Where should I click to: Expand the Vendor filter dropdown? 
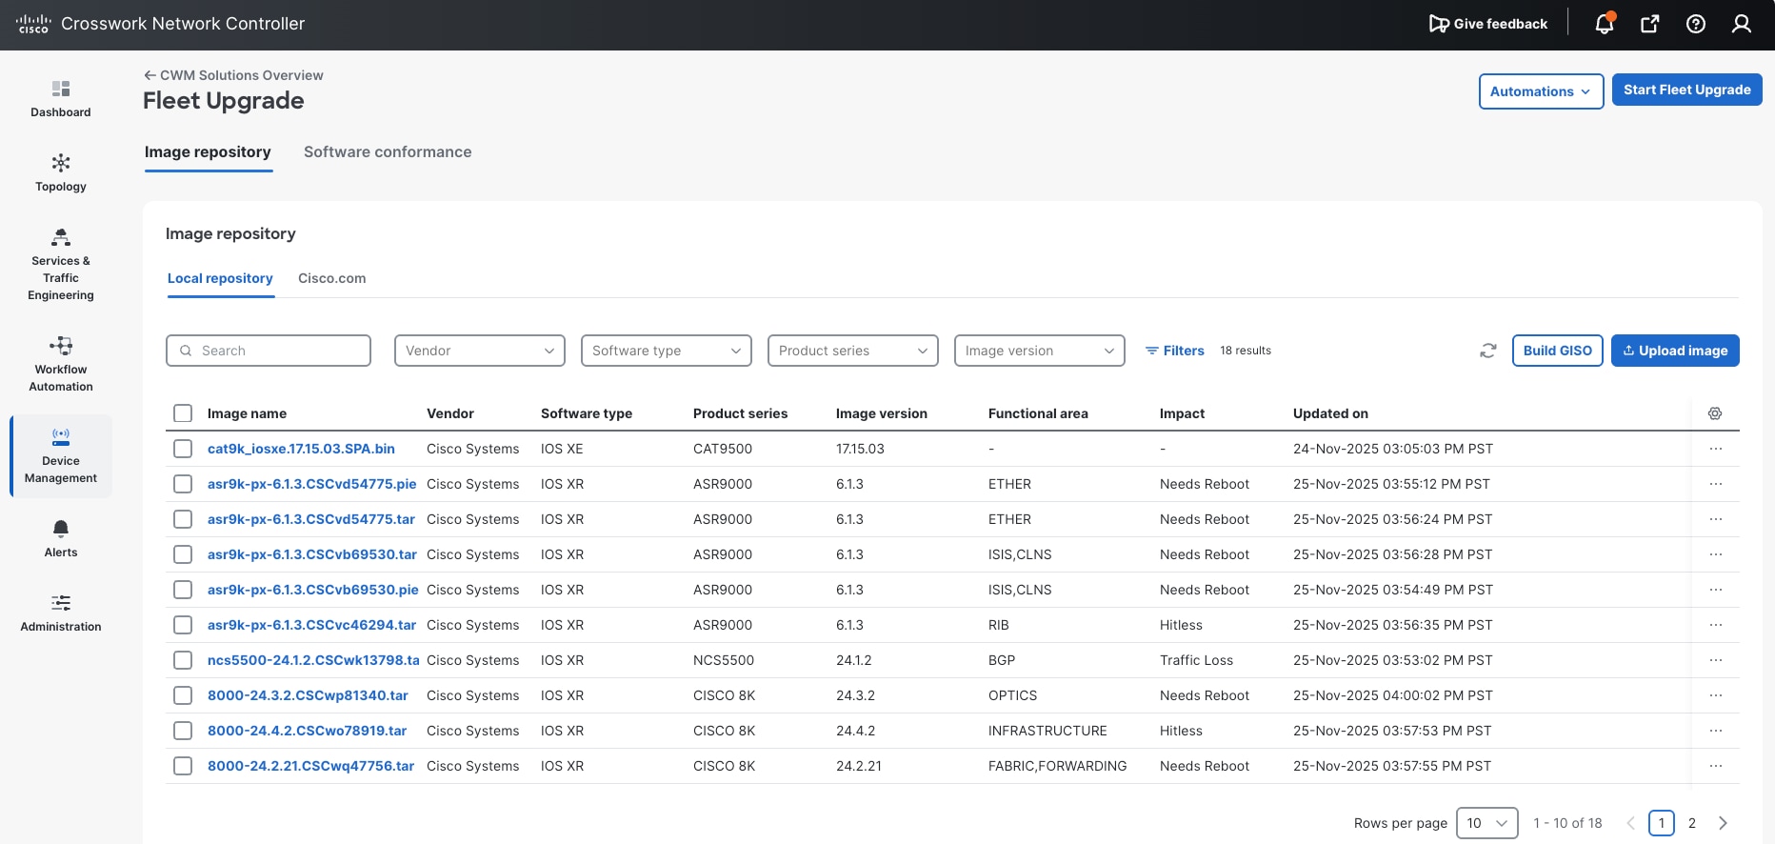pos(479,351)
